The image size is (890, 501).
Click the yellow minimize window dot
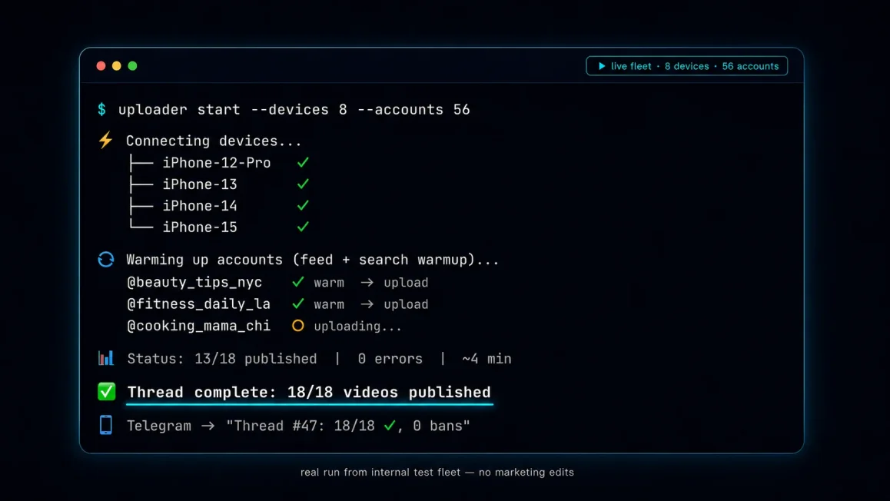116,66
